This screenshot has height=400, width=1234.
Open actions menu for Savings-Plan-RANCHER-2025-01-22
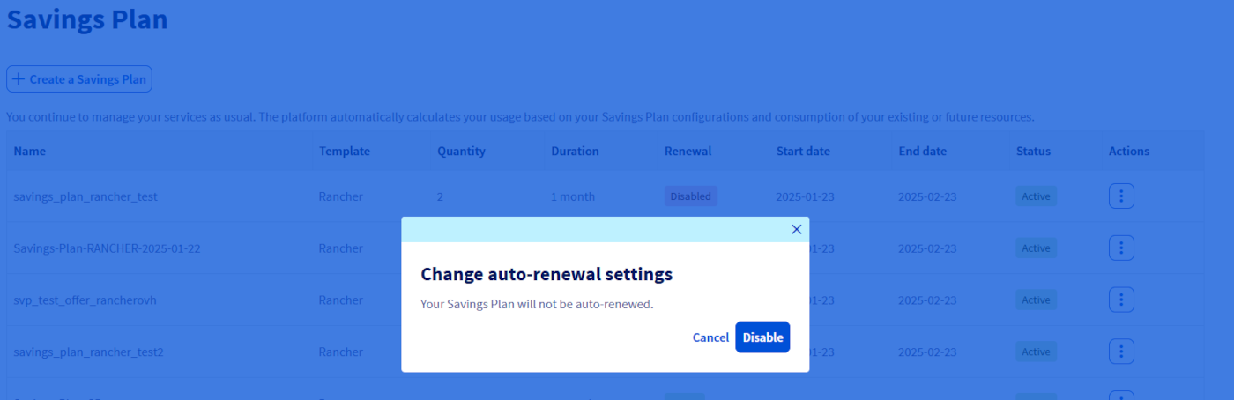click(1121, 248)
